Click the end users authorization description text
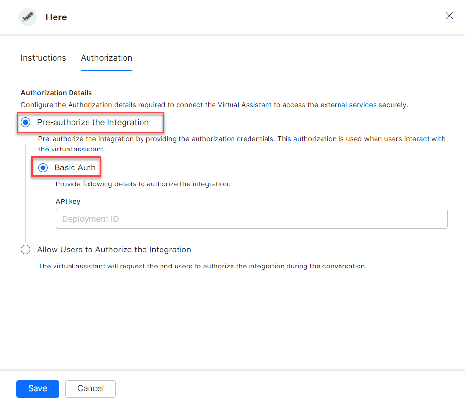 [x=202, y=266]
